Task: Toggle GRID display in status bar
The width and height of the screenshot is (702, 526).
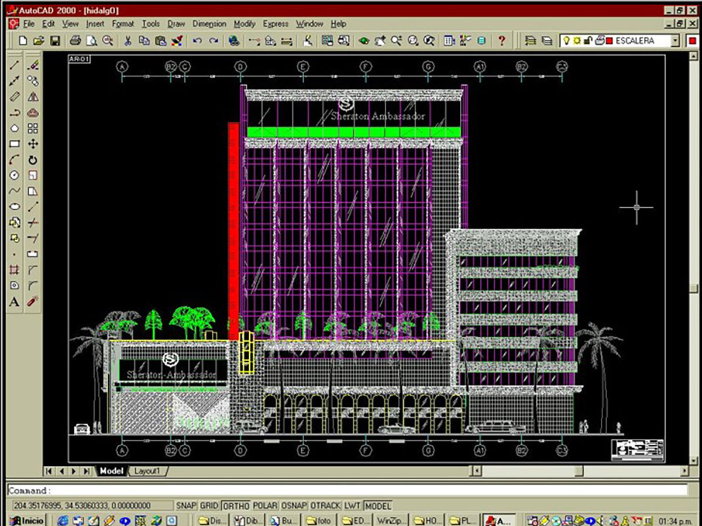Action: 209,506
